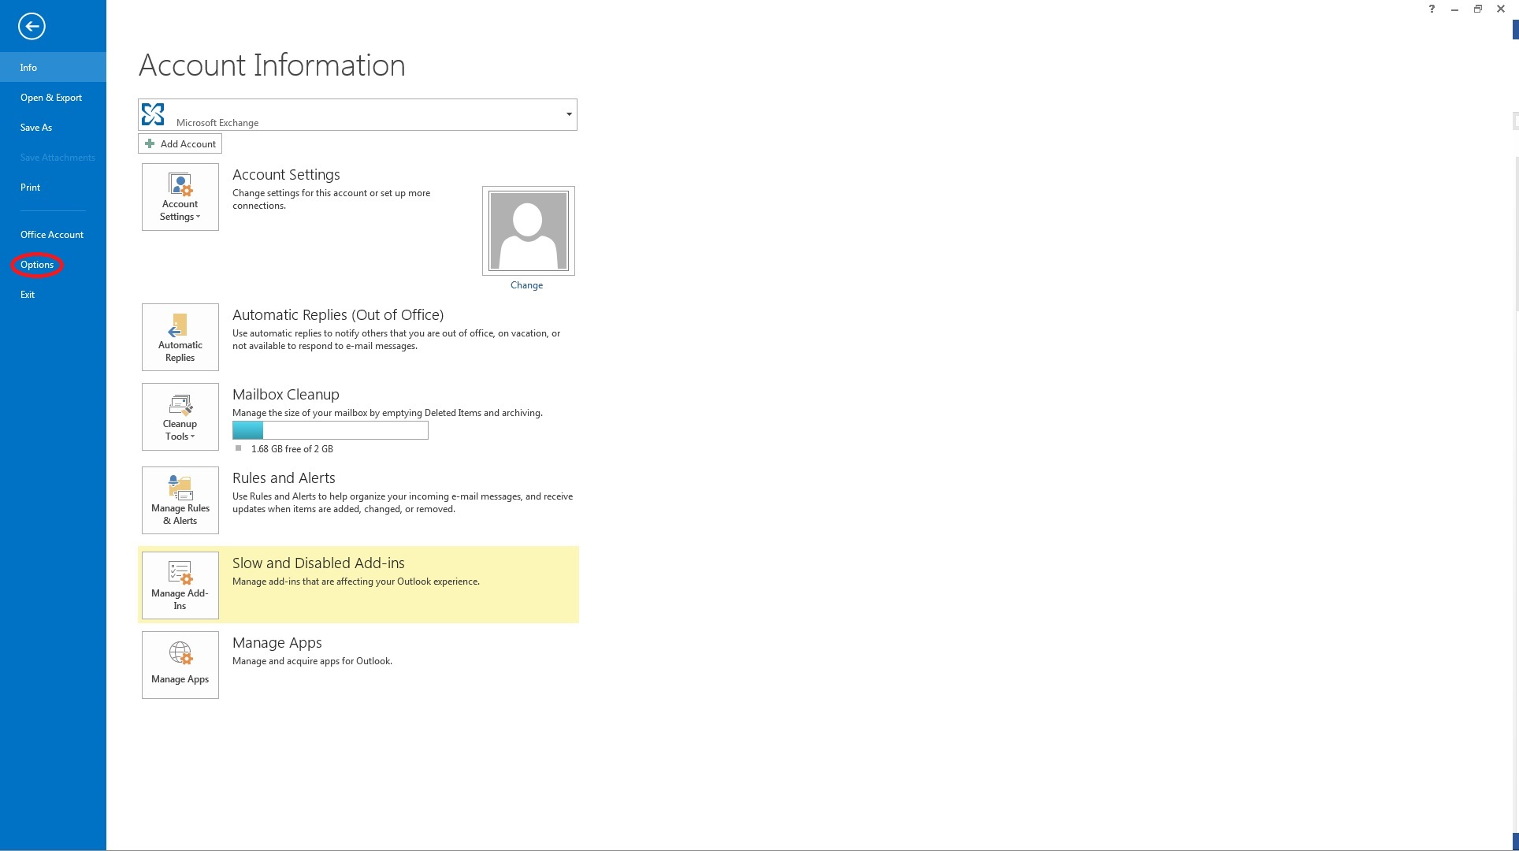The image size is (1519, 851).
Task: Click the Microsoft Exchange account icon
Action: [x=153, y=115]
